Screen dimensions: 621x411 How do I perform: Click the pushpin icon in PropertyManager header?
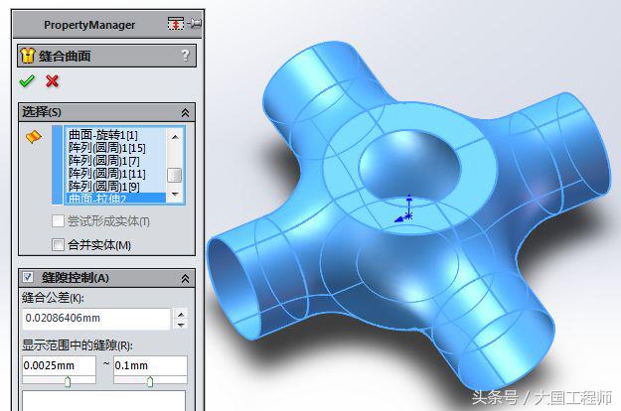point(195,24)
